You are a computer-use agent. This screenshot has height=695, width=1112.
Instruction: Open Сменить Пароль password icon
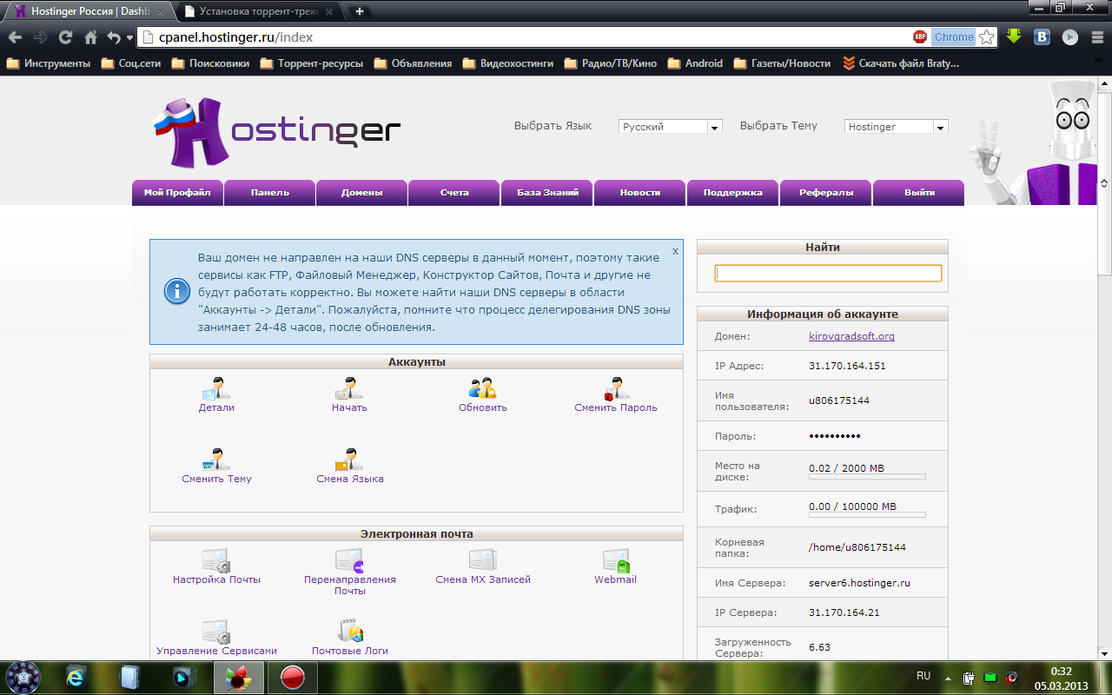tap(616, 388)
